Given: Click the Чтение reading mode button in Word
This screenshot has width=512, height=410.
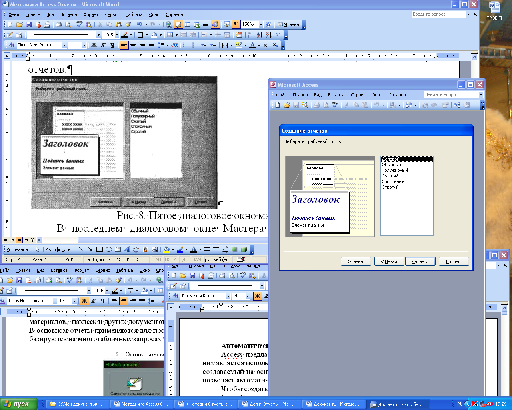Looking at the screenshot, I should pos(288,24).
